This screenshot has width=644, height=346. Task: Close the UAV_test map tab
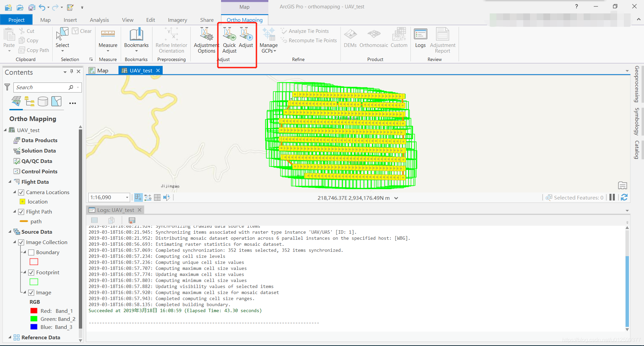(158, 70)
